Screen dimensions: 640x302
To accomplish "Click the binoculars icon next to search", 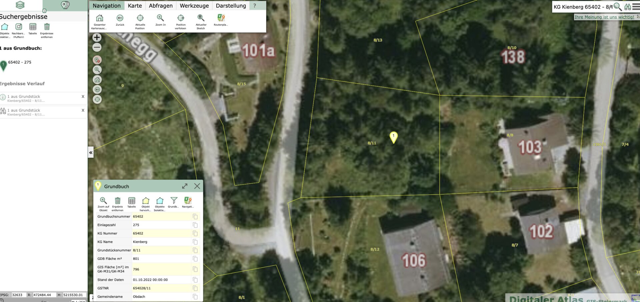I will (x=627, y=7).
